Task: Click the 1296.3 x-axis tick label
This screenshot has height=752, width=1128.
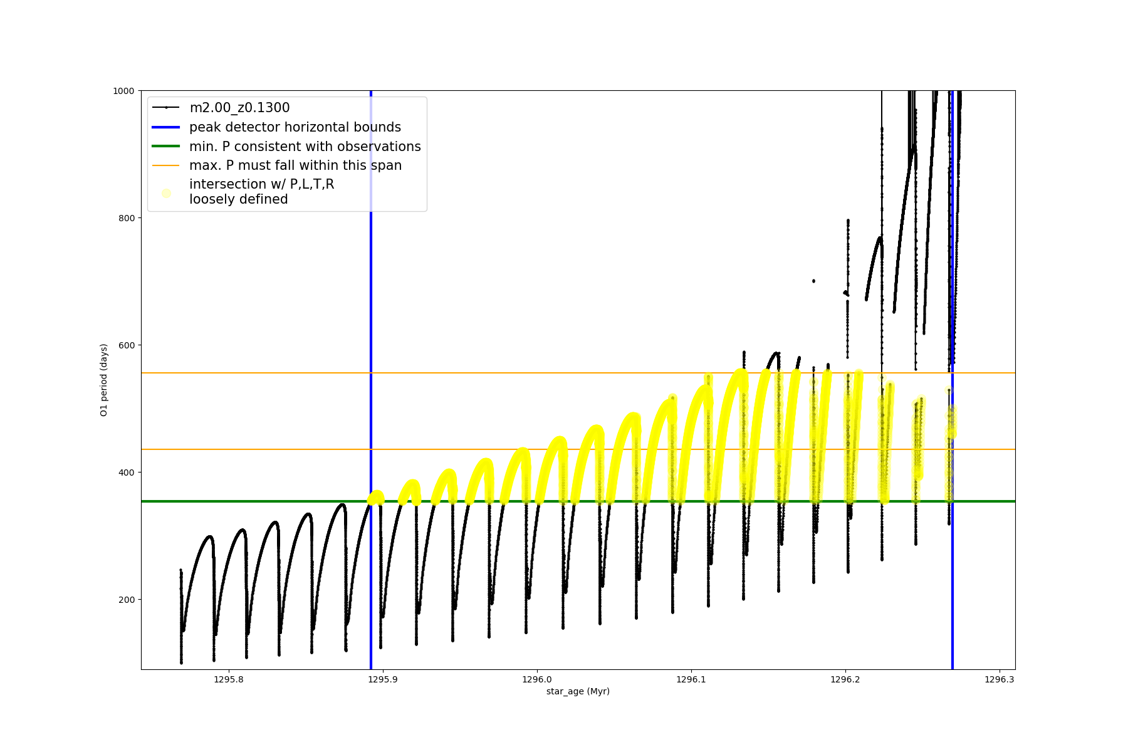Action: coord(1000,679)
